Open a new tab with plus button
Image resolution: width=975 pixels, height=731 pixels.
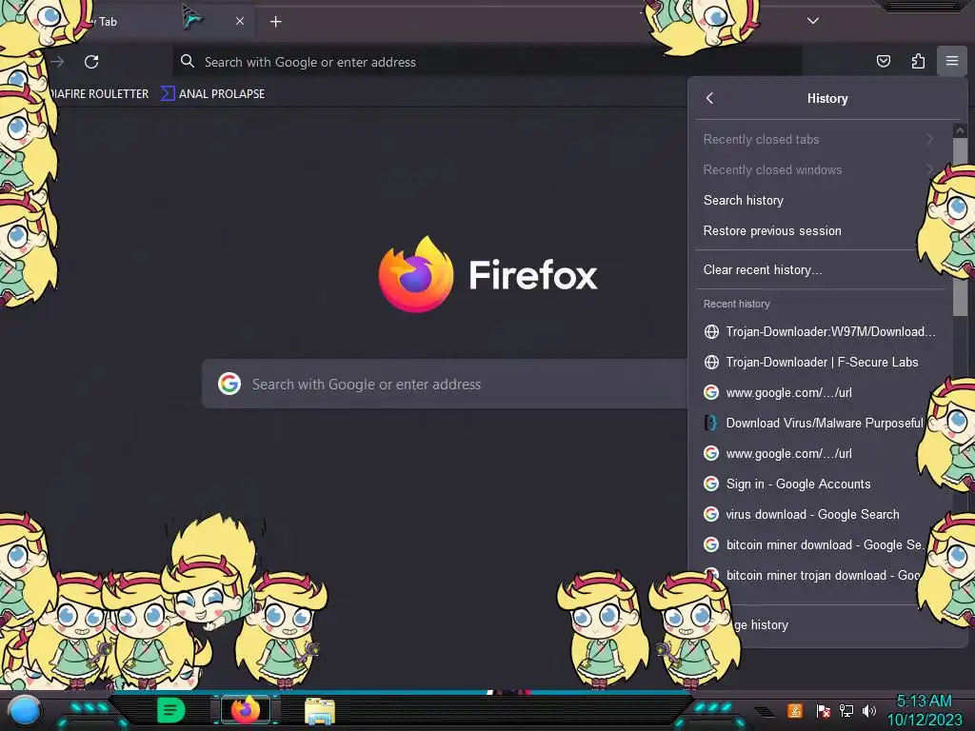click(x=275, y=22)
